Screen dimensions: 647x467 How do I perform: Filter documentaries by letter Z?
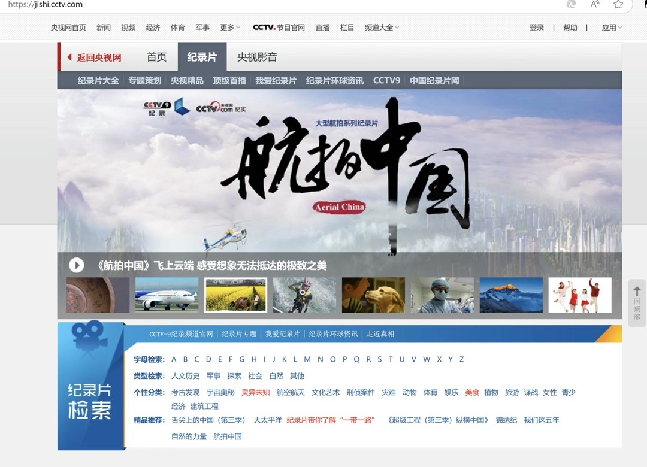tap(461, 359)
